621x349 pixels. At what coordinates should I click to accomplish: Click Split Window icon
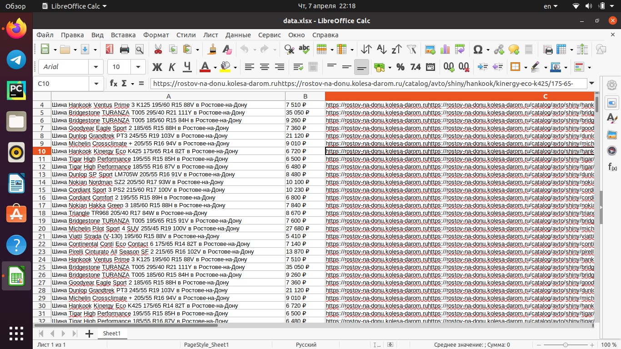coord(582,50)
